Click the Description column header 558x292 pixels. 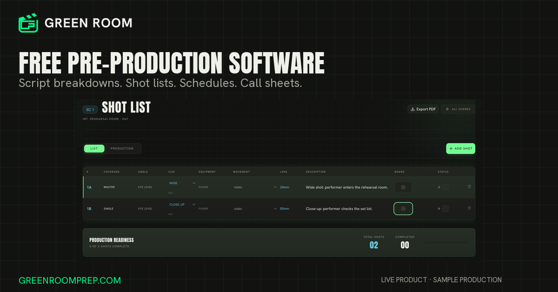coord(316,172)
